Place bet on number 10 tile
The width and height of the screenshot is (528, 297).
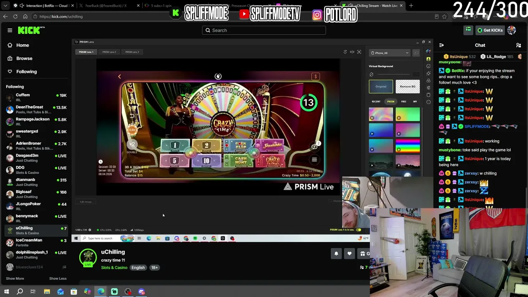pos(206,160)
